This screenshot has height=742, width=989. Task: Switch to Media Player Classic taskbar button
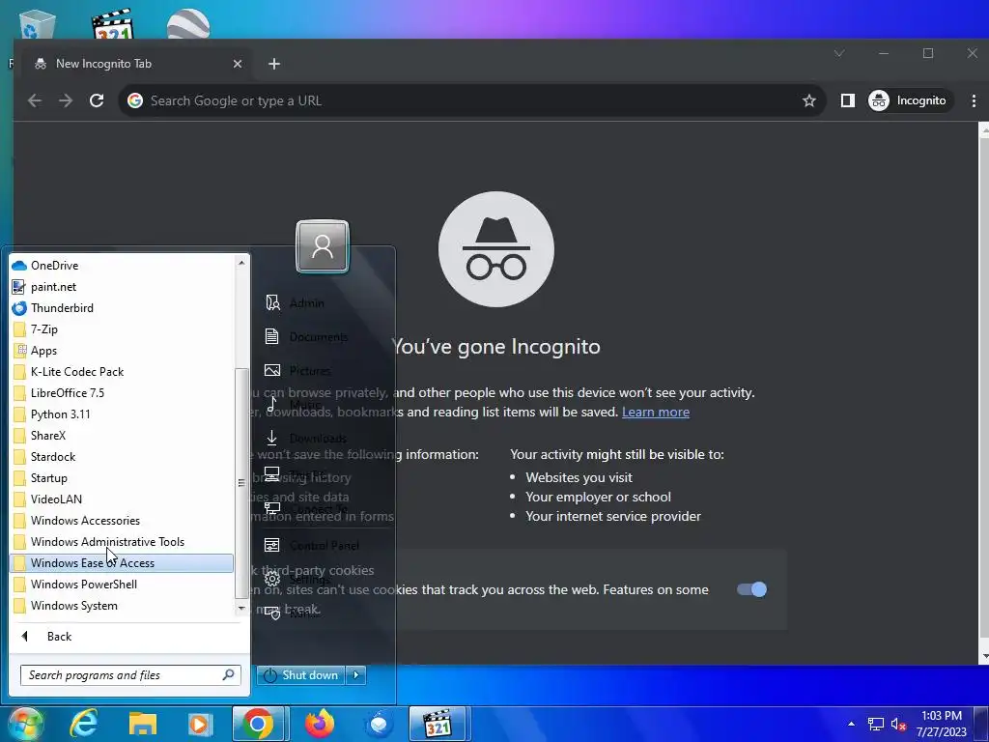438,724
